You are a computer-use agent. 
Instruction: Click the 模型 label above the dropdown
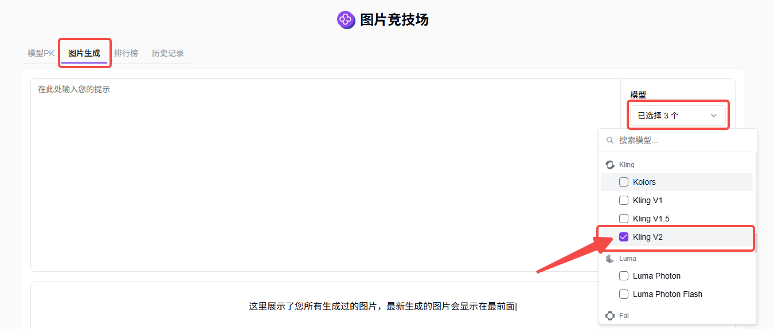pos(638,95)
